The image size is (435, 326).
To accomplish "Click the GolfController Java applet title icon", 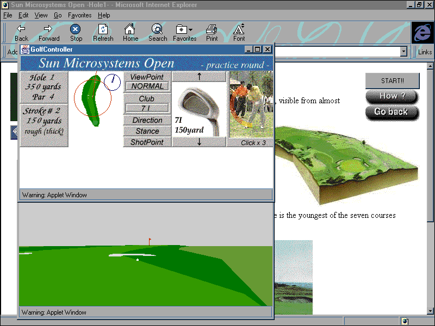I will point(25,49).
